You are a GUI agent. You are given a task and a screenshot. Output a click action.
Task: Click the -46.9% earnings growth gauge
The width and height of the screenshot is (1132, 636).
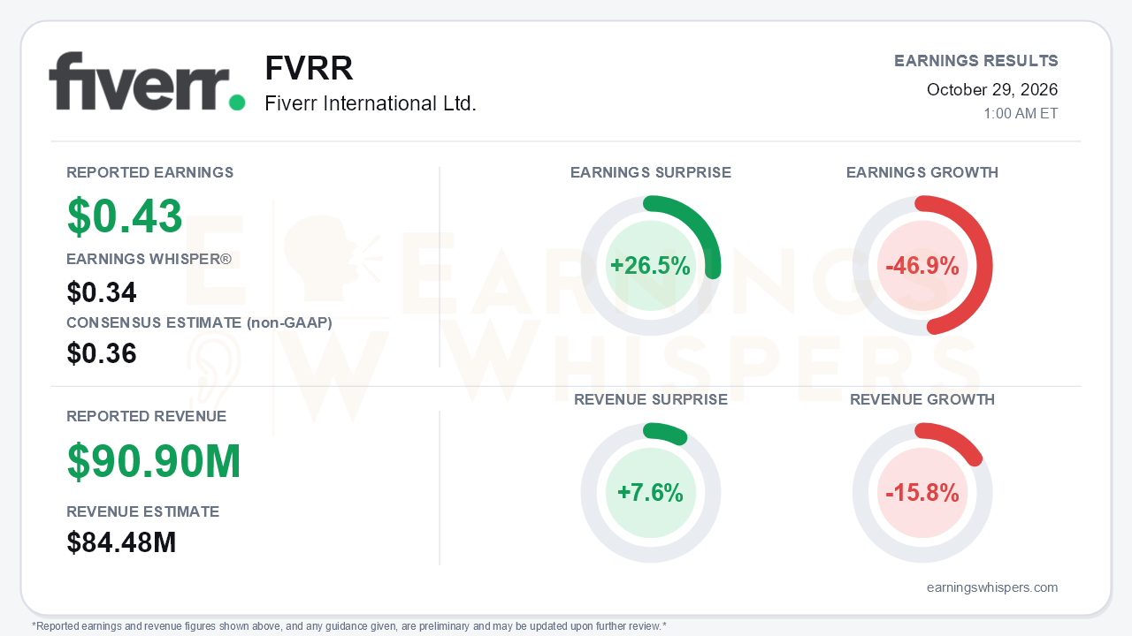[922, 266]
